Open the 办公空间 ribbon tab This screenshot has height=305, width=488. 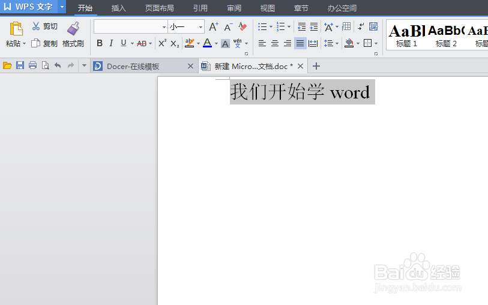(342, 8)
